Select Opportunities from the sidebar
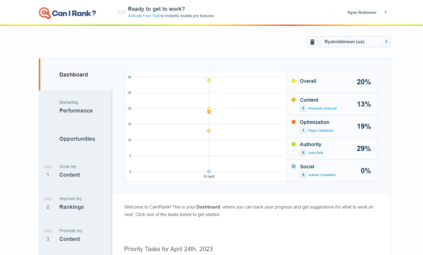The image size is (423, 255). (x=77, y=139)
